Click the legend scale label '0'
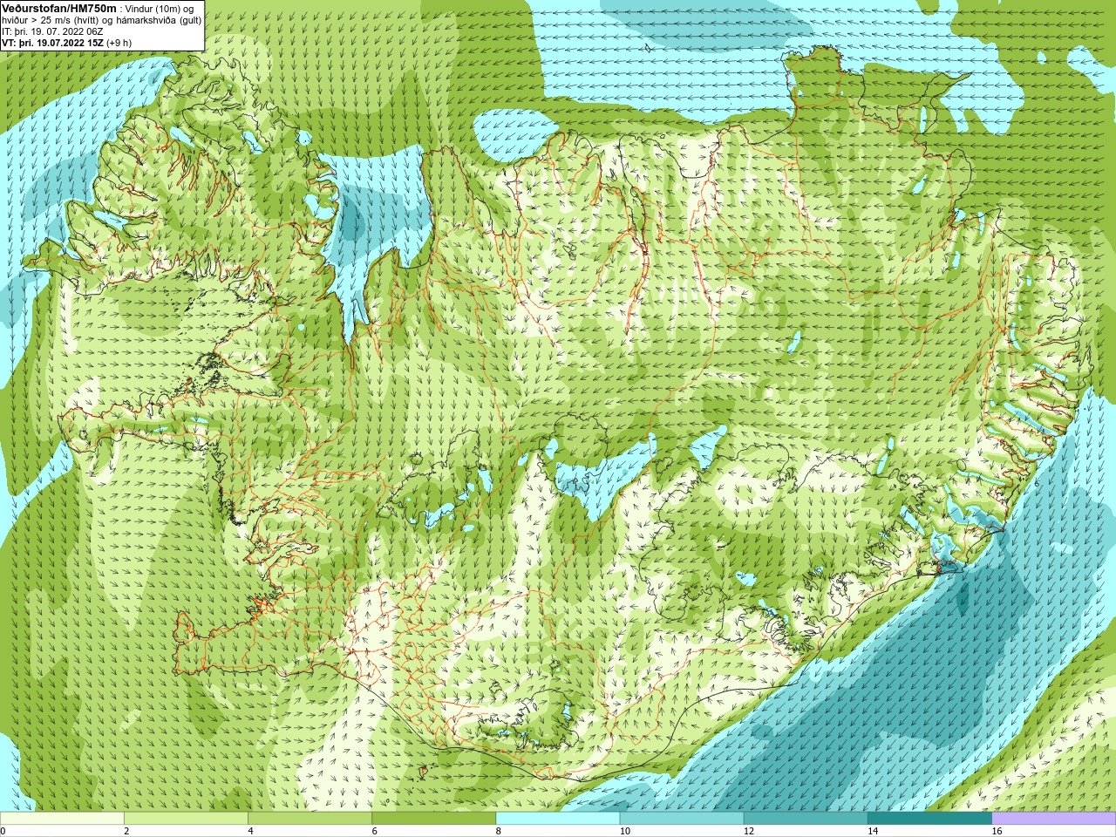Viewport: 1116px width, 837px height. point(3,831)
